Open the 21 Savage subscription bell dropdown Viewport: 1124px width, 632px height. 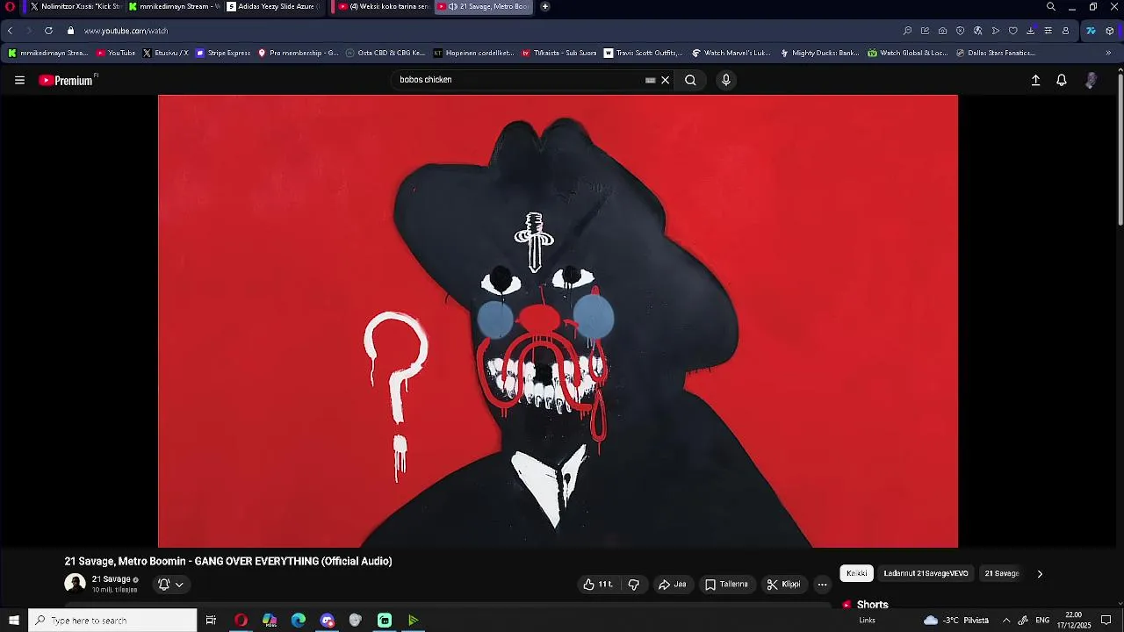pos(170,585)
